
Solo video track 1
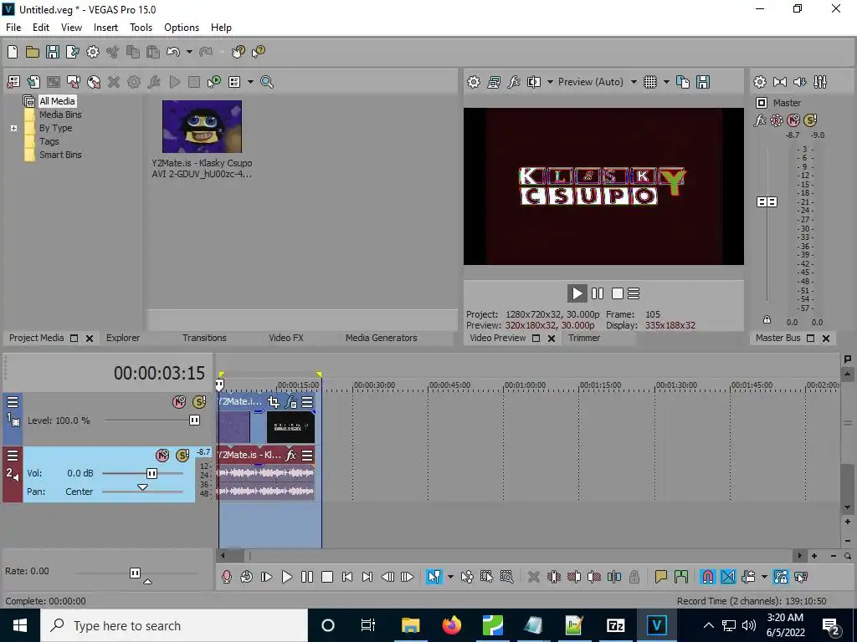click(199, 402)
